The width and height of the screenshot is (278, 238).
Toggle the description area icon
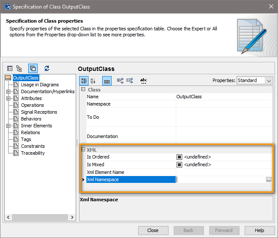pyautogui.click(x=107, y=80)
